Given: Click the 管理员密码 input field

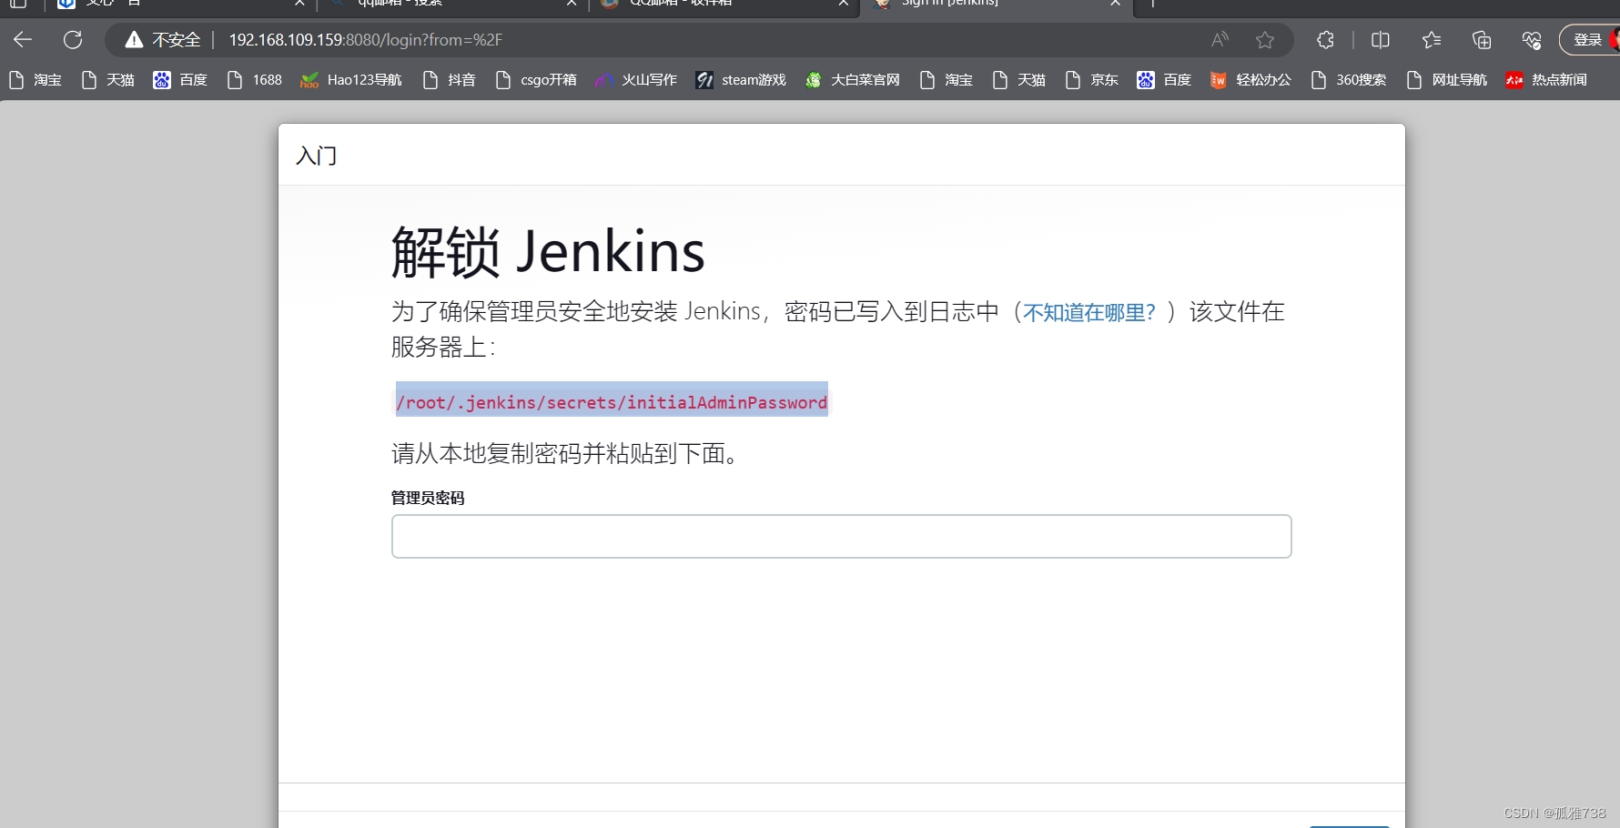Looking at the screenshot, I should pos(839,536).
